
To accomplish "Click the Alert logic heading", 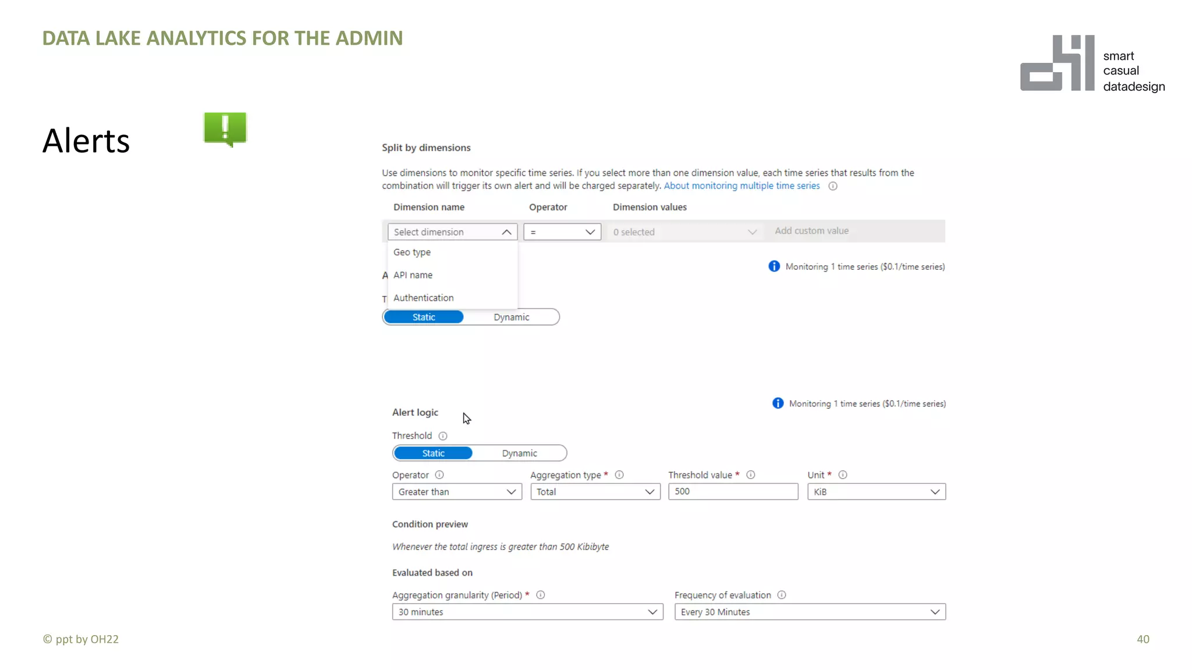I will pos(415,412).
